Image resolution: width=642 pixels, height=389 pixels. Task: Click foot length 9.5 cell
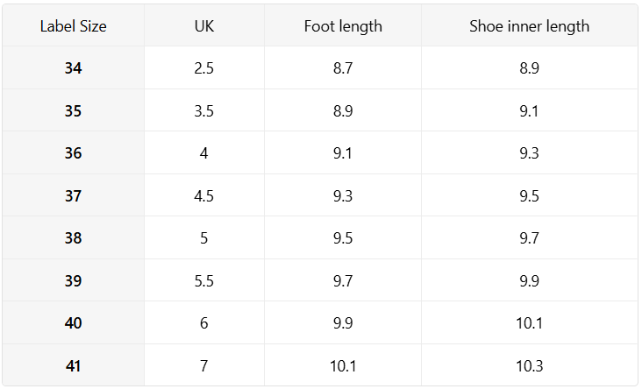[x=343, y=238]
